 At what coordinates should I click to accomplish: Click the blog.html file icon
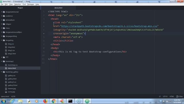click(x=6, y=47)
